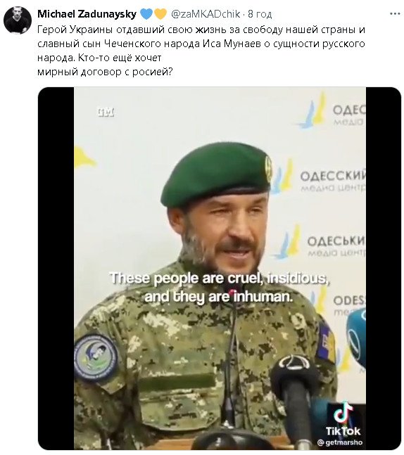Click the GM watermark in the video corner
This screenshot has width=404, height=455.
coord(106,113)
